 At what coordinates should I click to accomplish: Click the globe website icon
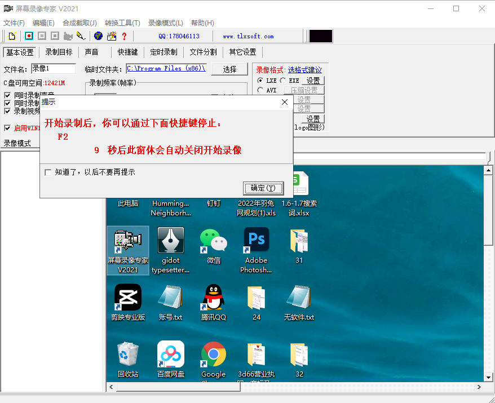coord(98,36)
